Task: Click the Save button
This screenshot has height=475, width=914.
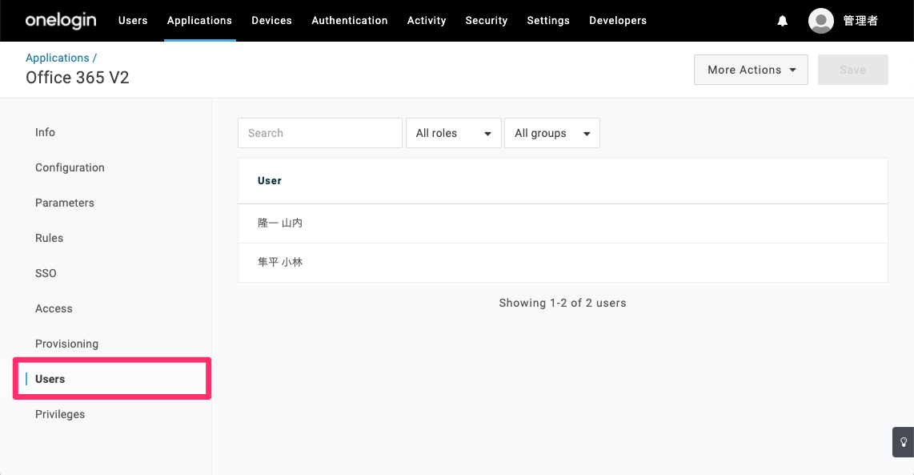Action: [853, 70]
